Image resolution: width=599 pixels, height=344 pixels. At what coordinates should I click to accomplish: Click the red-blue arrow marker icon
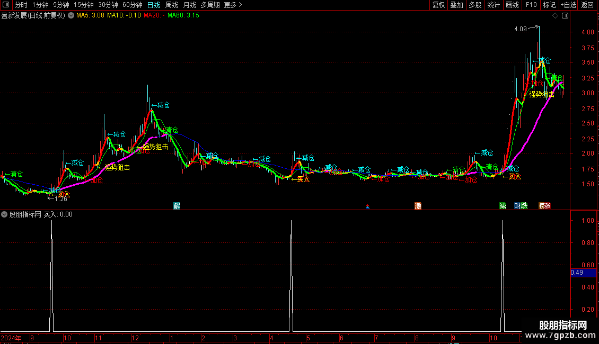(367, 206)
